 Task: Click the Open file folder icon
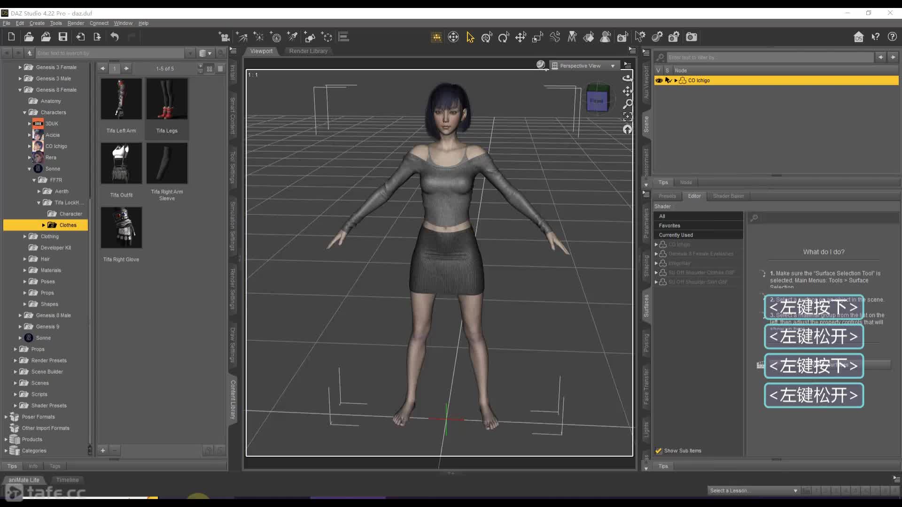(29, 37)
